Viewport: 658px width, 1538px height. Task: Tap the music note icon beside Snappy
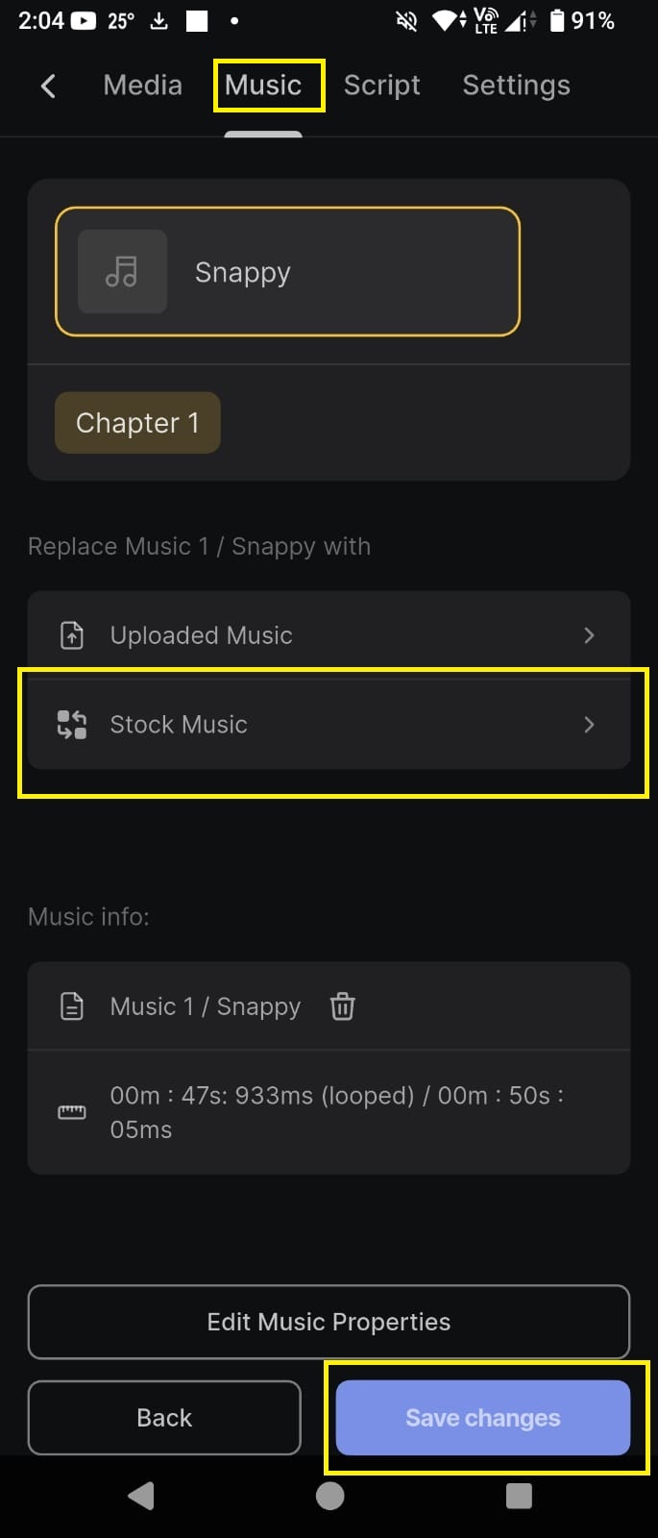(x=122, y=272)
